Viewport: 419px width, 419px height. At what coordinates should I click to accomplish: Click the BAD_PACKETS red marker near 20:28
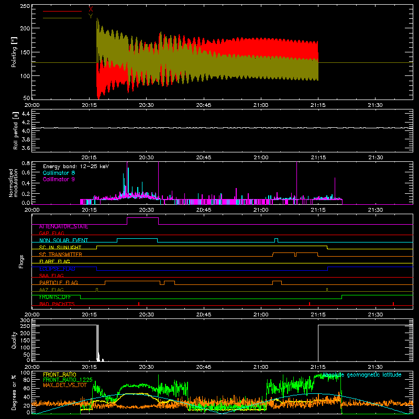coord(139,304)
